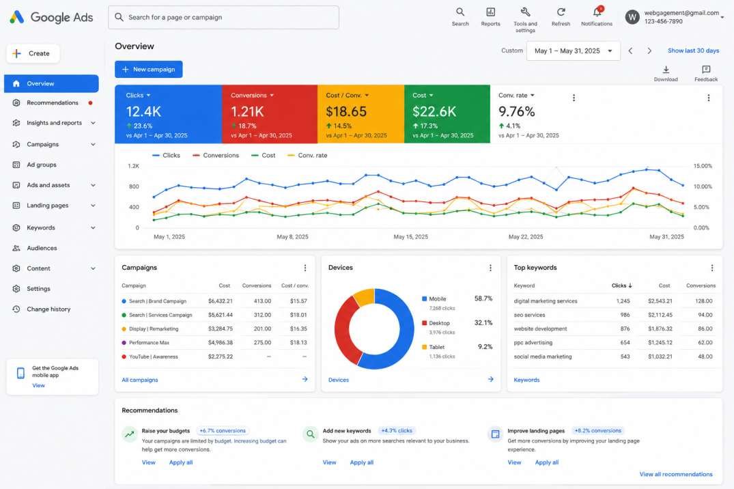Click the Raise your budgets trend icon
Viewport: 734px width, 489px height.
click(129, 434)
